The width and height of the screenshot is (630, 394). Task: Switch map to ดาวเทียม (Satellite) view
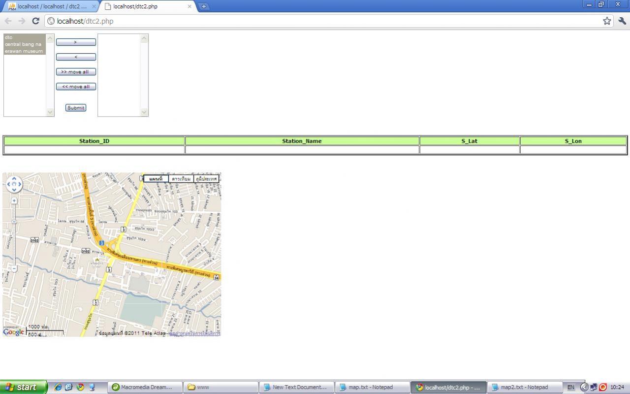[x=181, y=179]
